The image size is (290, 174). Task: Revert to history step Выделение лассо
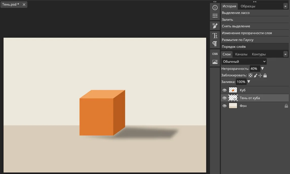255,13
